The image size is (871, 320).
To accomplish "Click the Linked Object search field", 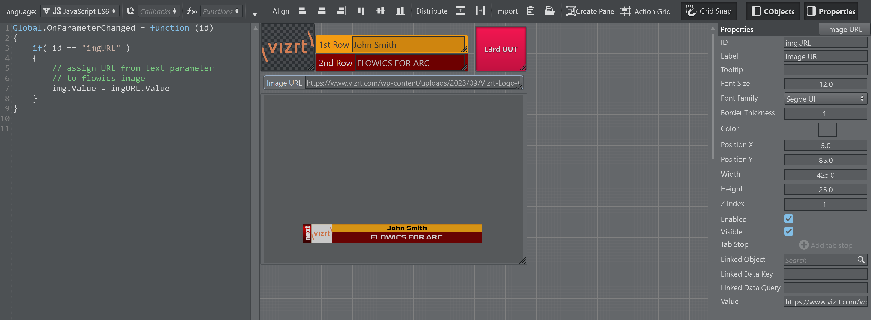I will click(820, 260).
